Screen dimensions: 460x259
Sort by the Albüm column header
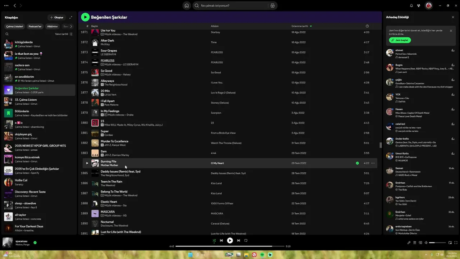215,26
